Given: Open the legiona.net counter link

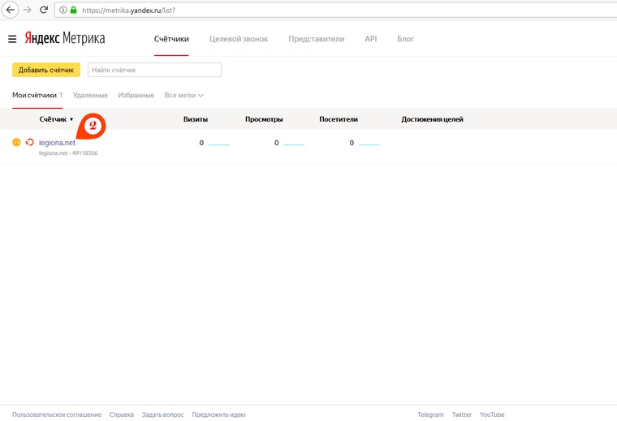Looking at the screenshot, I should 57,143.
